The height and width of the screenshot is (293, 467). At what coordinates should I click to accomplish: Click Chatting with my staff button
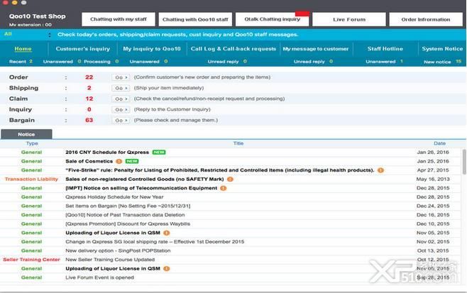(x=119, y=19)
